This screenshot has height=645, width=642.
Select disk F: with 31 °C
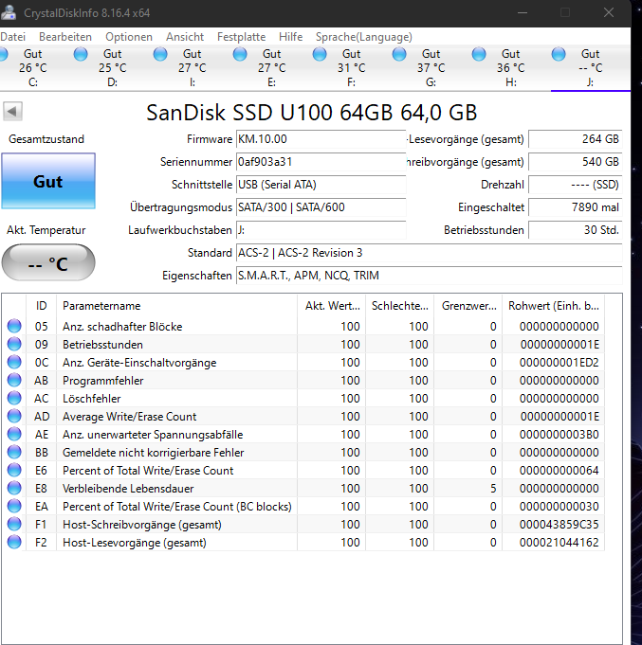point(351,68)
